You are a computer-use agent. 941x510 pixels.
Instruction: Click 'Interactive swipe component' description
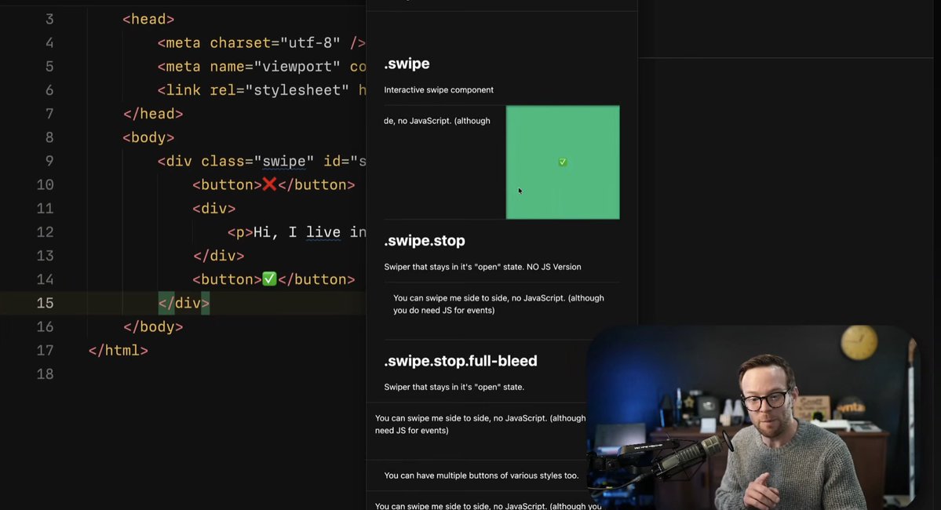pyautogui.click(x=439, y=90)
